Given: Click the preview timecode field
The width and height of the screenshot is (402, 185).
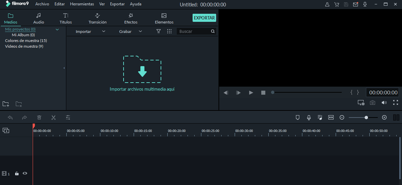Looking at the screenshot, I should [383, 93].
